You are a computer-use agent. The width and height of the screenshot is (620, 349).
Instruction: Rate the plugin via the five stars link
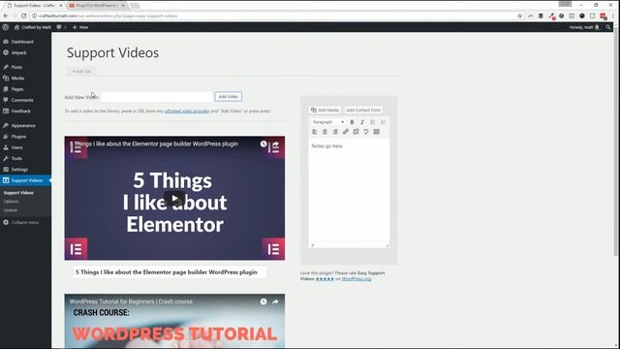coord(325,279)
